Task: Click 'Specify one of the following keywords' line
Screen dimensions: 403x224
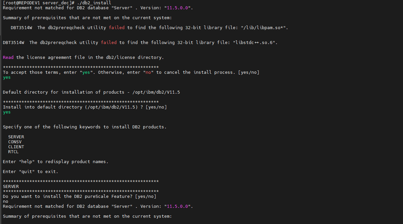Action: tap(84, 127)
